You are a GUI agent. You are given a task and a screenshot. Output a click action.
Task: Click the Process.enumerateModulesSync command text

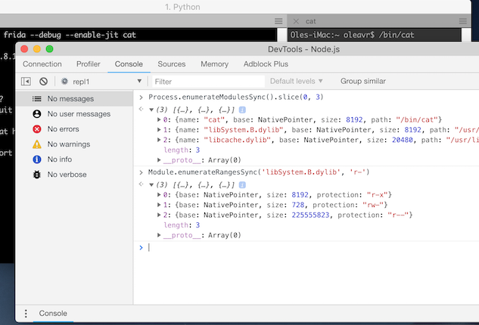tap(236, 97)
